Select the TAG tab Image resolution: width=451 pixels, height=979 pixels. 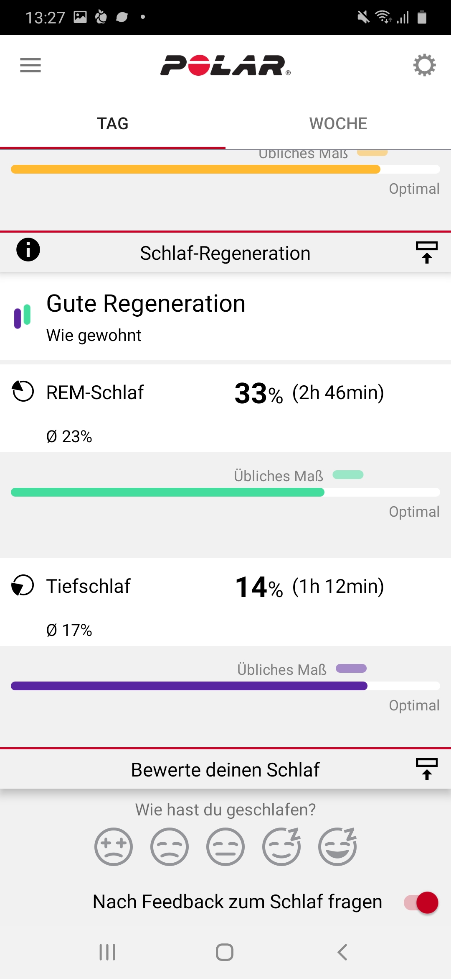113,124
